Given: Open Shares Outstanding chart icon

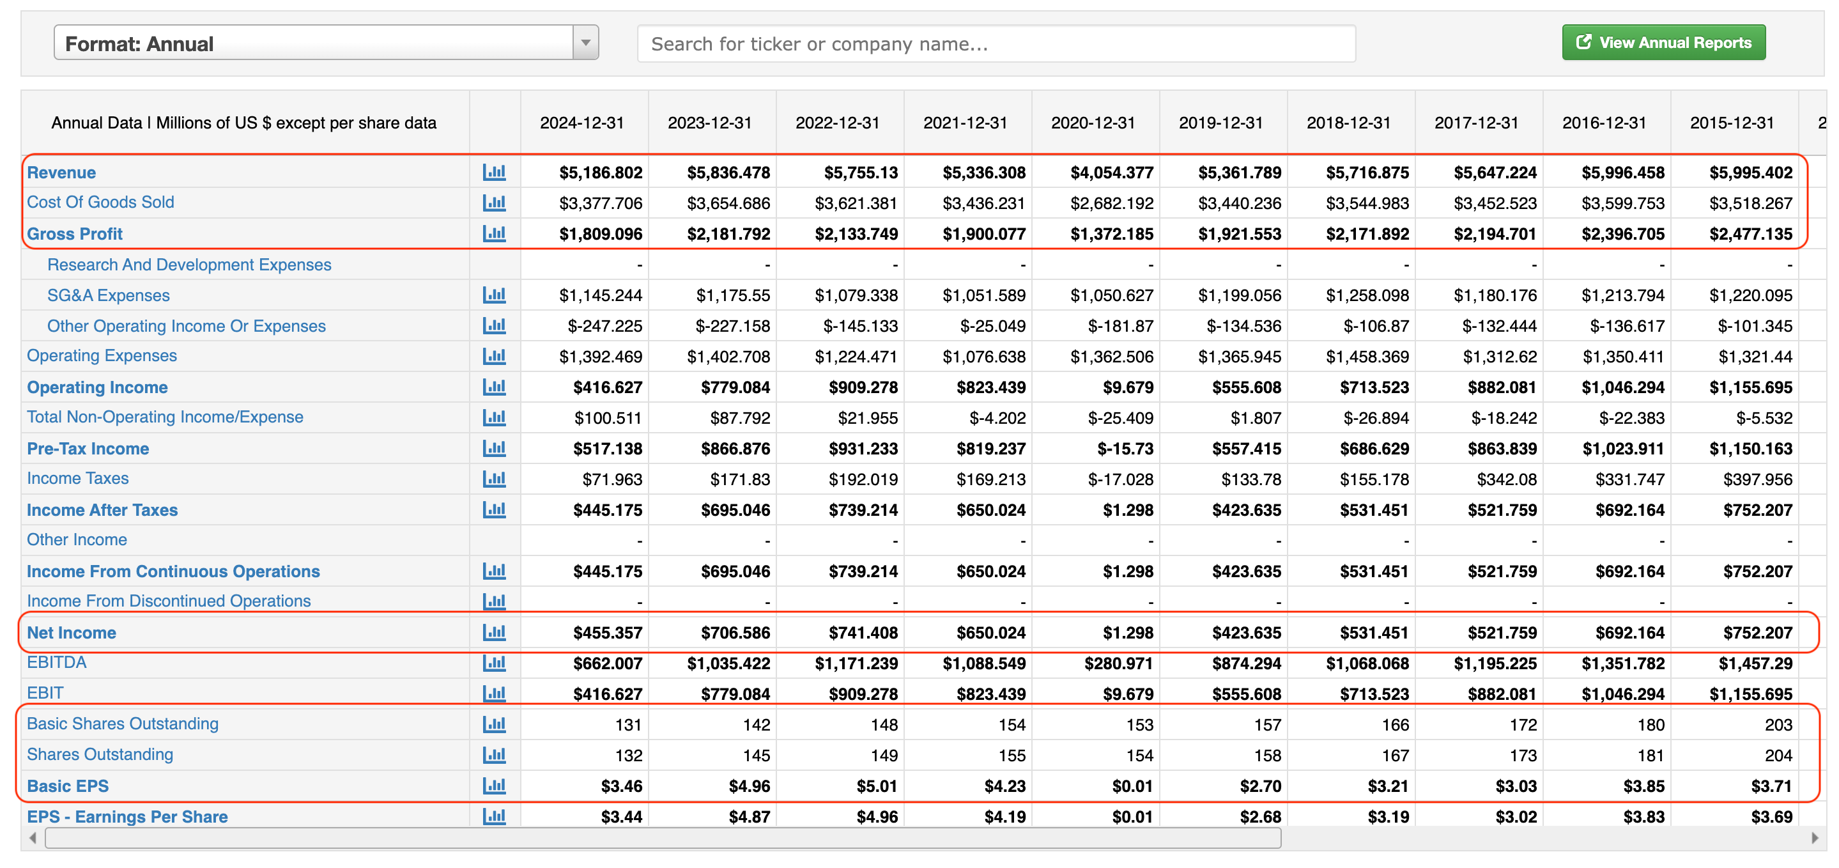Looking at the screenshot, I should pos(494,755).
